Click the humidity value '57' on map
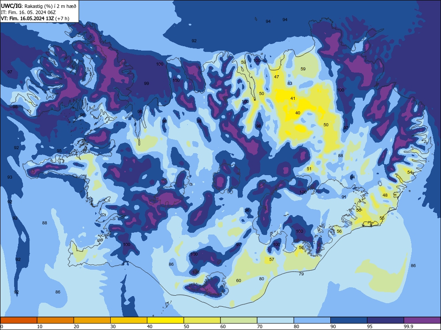441x330 pixels. pyautogui.click(x=272, y=259)
